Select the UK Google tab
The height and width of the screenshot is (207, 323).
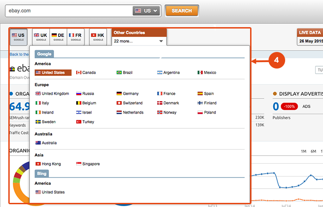tap(41, 37)
